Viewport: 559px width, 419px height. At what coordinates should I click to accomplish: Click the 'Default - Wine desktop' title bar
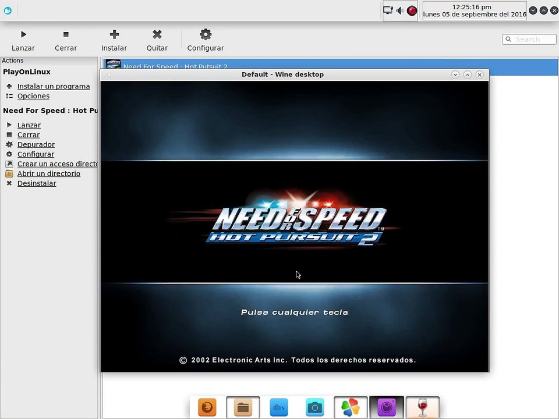point(283,74)
